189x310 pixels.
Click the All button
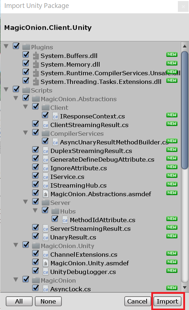coord(19,301)
